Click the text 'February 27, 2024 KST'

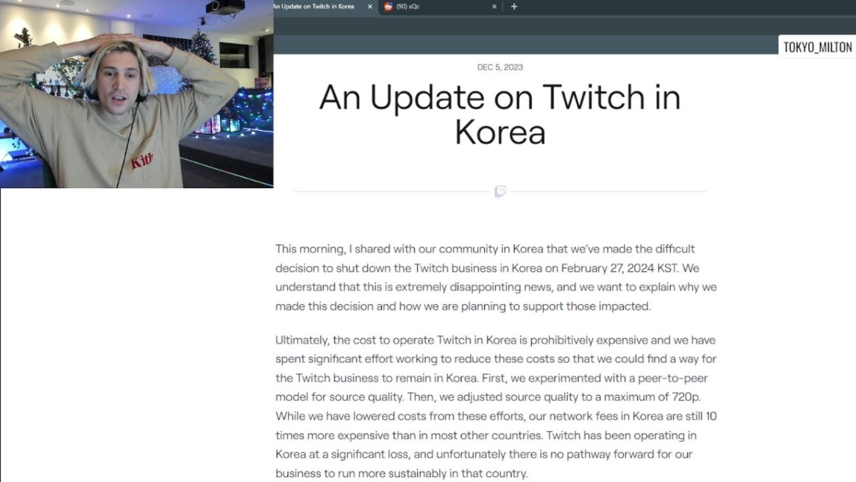click(620, 268)
